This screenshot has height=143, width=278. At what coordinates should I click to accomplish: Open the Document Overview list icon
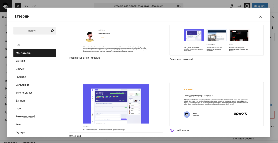pos(42,6)
